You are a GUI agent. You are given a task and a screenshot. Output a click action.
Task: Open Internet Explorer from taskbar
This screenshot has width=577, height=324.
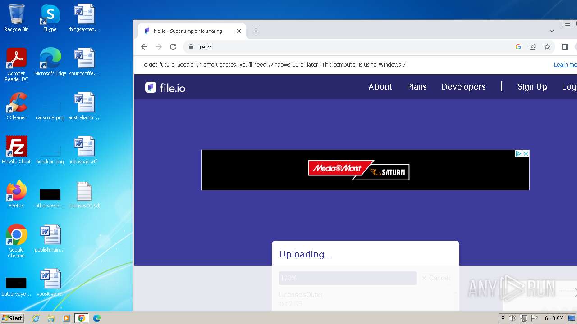tap(36, 318)
